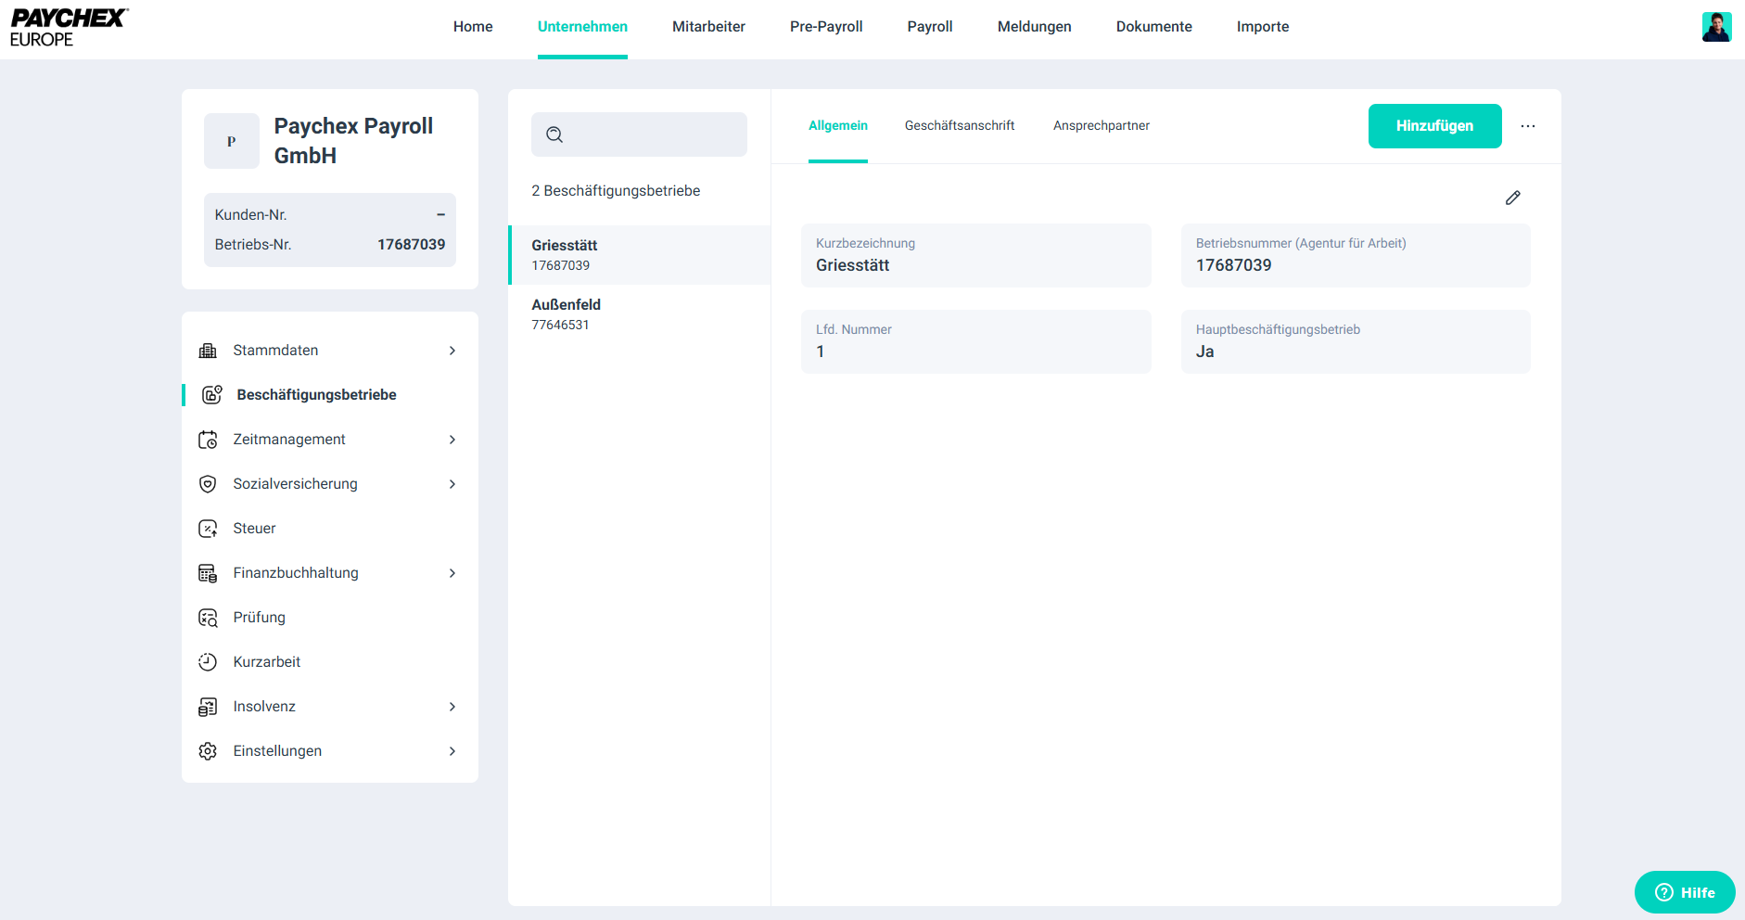This screenshot has height=920, width=1745.
Task: Go to Mitarbeiter in top navigation
Action: pyautogui.click(x=708, y=27)
